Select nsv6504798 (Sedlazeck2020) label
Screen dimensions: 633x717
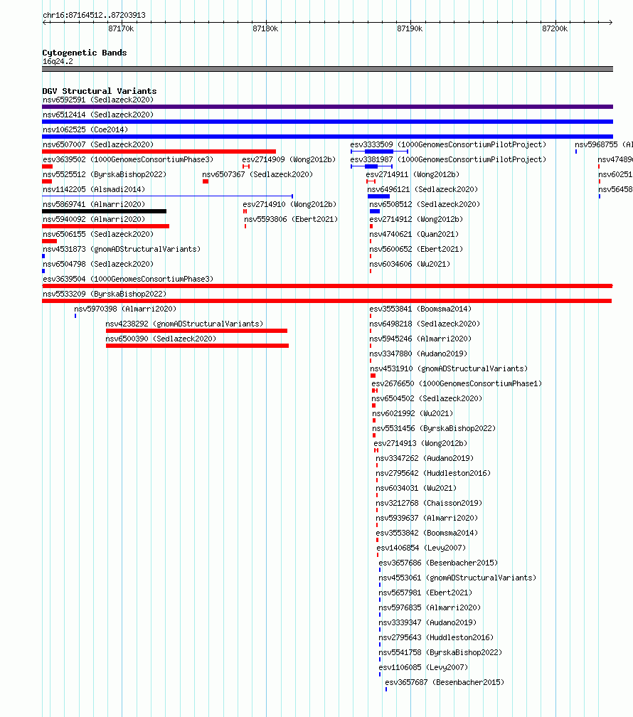[98, 265]
